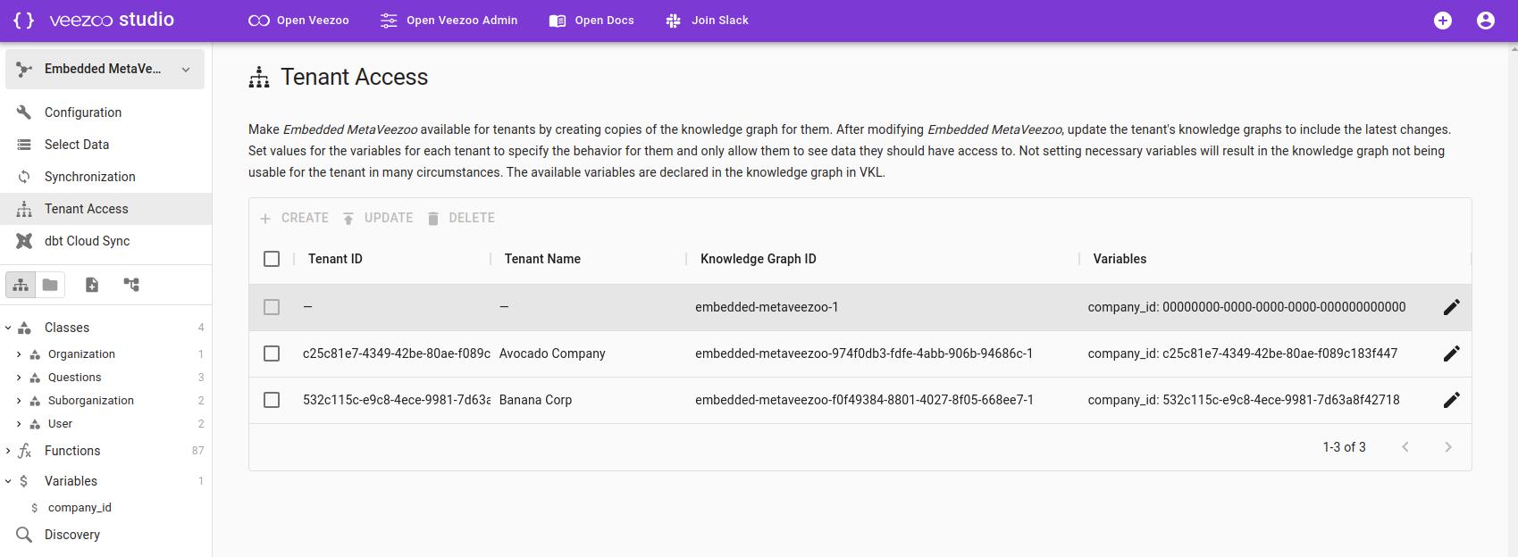Click the veezoo studio curly braces logo
This screenshot has width=1518, height=557.
(24, 20)
